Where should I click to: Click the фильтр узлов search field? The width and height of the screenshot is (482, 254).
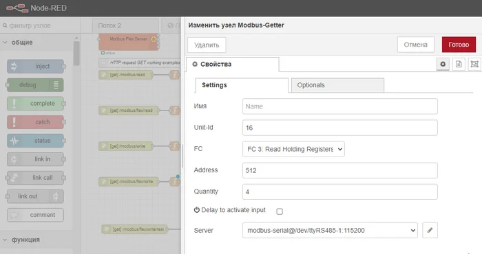(40, 25)
